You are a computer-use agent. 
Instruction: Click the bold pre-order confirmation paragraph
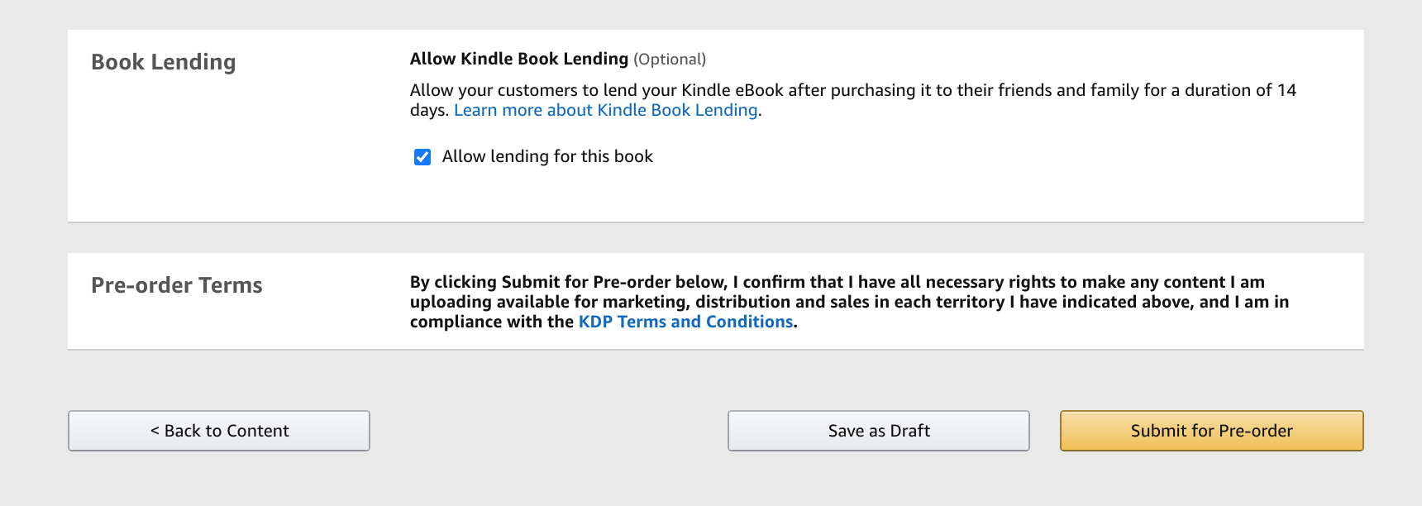pos(850,302)
